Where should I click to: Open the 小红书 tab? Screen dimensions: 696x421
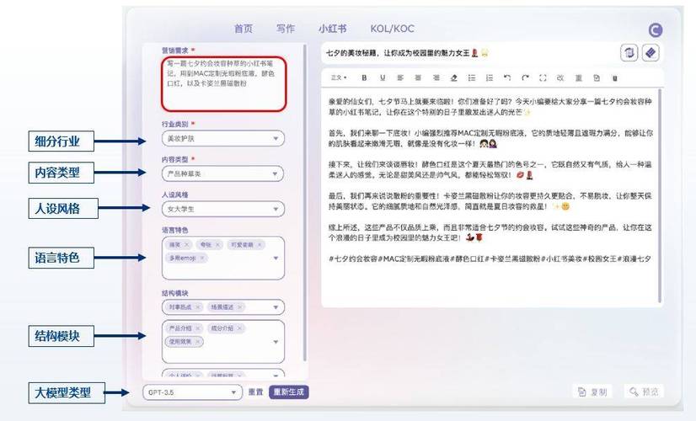pyautogui.click(x=333, y=29)
